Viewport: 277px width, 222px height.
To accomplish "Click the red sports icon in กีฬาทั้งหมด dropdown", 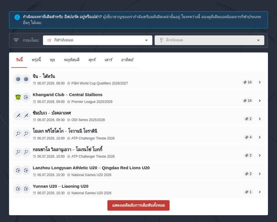I will (49, 40).
